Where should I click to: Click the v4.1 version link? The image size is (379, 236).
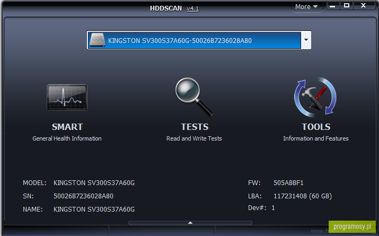pyautogui.click(x=192, y=8)
